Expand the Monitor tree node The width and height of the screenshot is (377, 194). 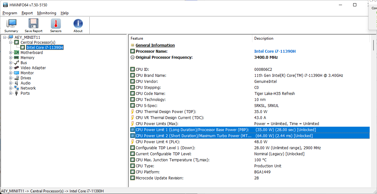(x=10, y=73)
